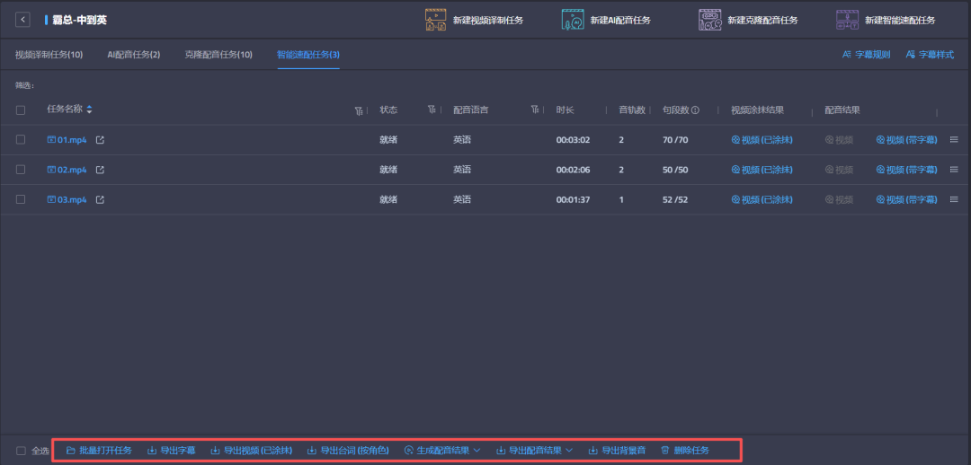The width and height of the screenshot is (971, 465).
Task: Click the info icon next to 句段数
Action: (695, 110)
